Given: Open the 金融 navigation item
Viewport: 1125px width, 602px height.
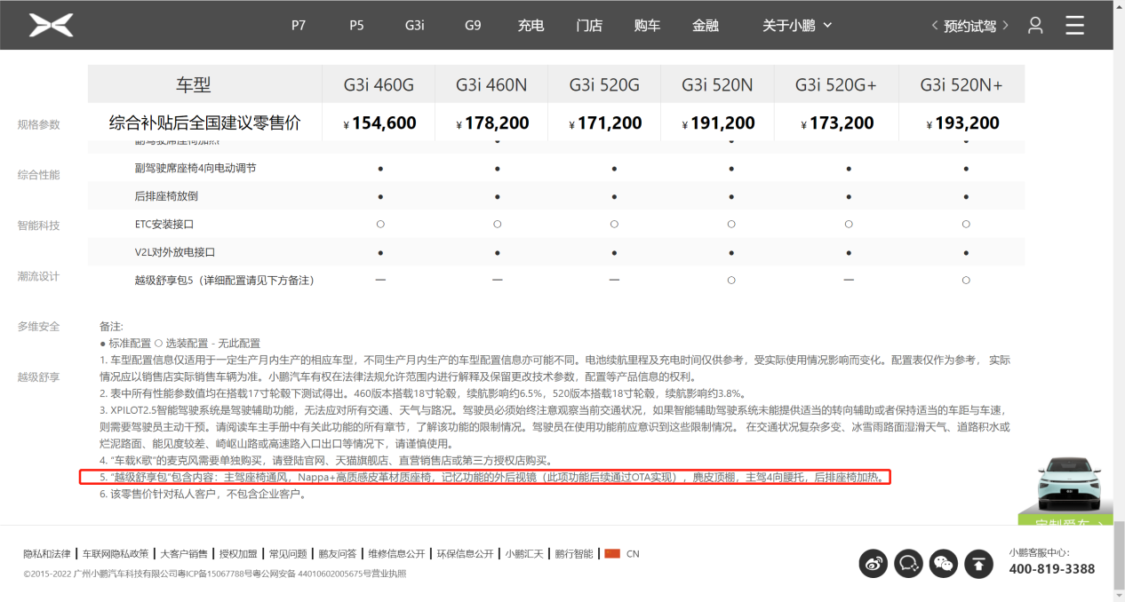Looking at the screenshot, I should [706, 25].
